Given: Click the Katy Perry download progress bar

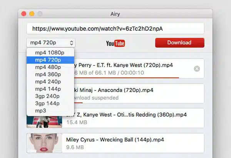Looking at the screenshot, I should click(127, 77).
